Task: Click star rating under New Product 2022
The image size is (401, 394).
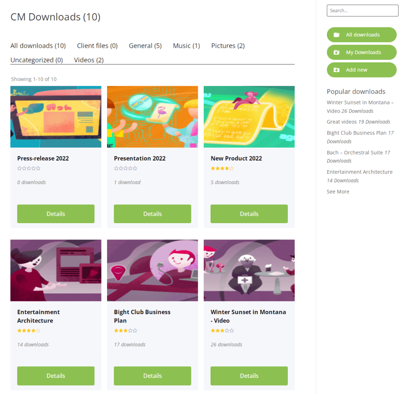Action: [x=222, y=169]
